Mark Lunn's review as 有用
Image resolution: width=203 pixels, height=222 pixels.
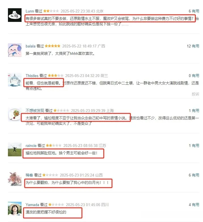(x=196, y=11)
